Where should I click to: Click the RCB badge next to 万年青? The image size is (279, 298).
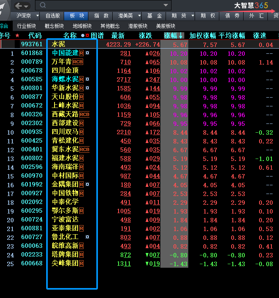tap(78, 62)
